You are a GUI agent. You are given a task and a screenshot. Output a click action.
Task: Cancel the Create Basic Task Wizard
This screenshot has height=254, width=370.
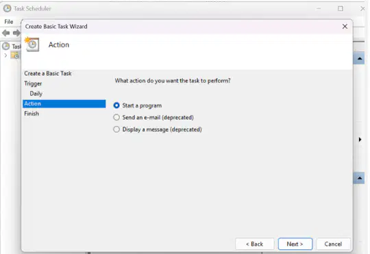click(333, 244)
